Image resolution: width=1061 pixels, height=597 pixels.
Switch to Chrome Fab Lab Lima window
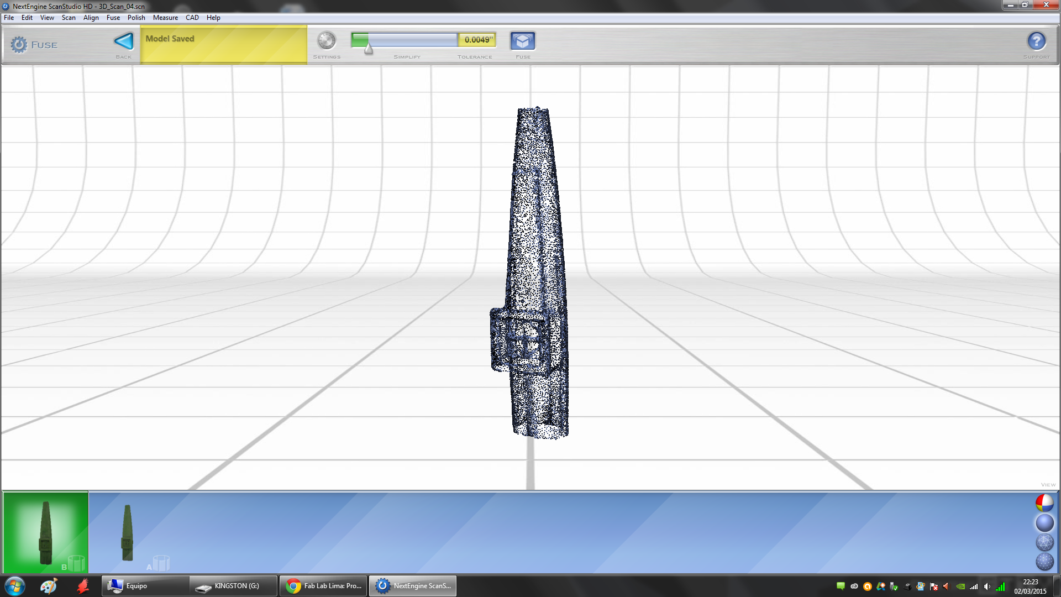point(324,586)
